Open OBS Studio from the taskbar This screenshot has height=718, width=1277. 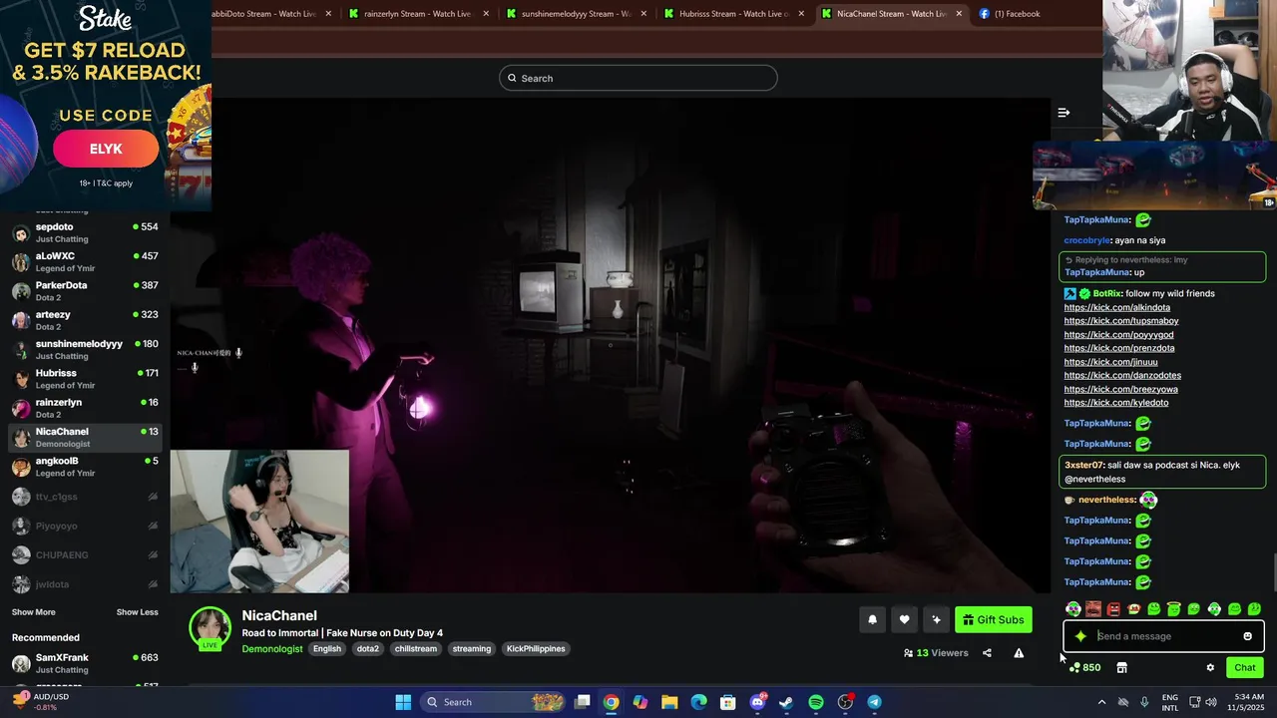click(x=845, y=702)
